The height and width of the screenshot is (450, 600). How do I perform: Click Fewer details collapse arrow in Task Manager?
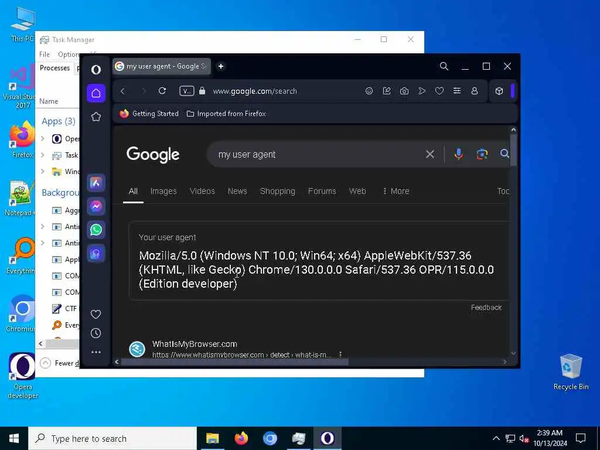45,363
